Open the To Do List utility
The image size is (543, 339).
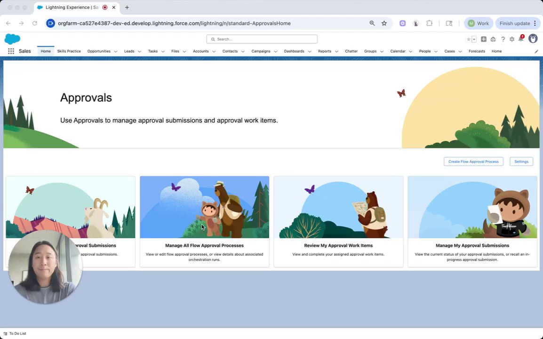tap(15, 333)
